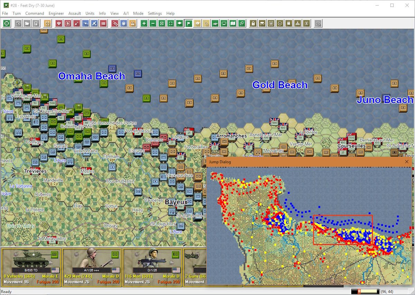
Task: Click the blue naval unit beside Omaha Beach
Action: pos(138,74)
